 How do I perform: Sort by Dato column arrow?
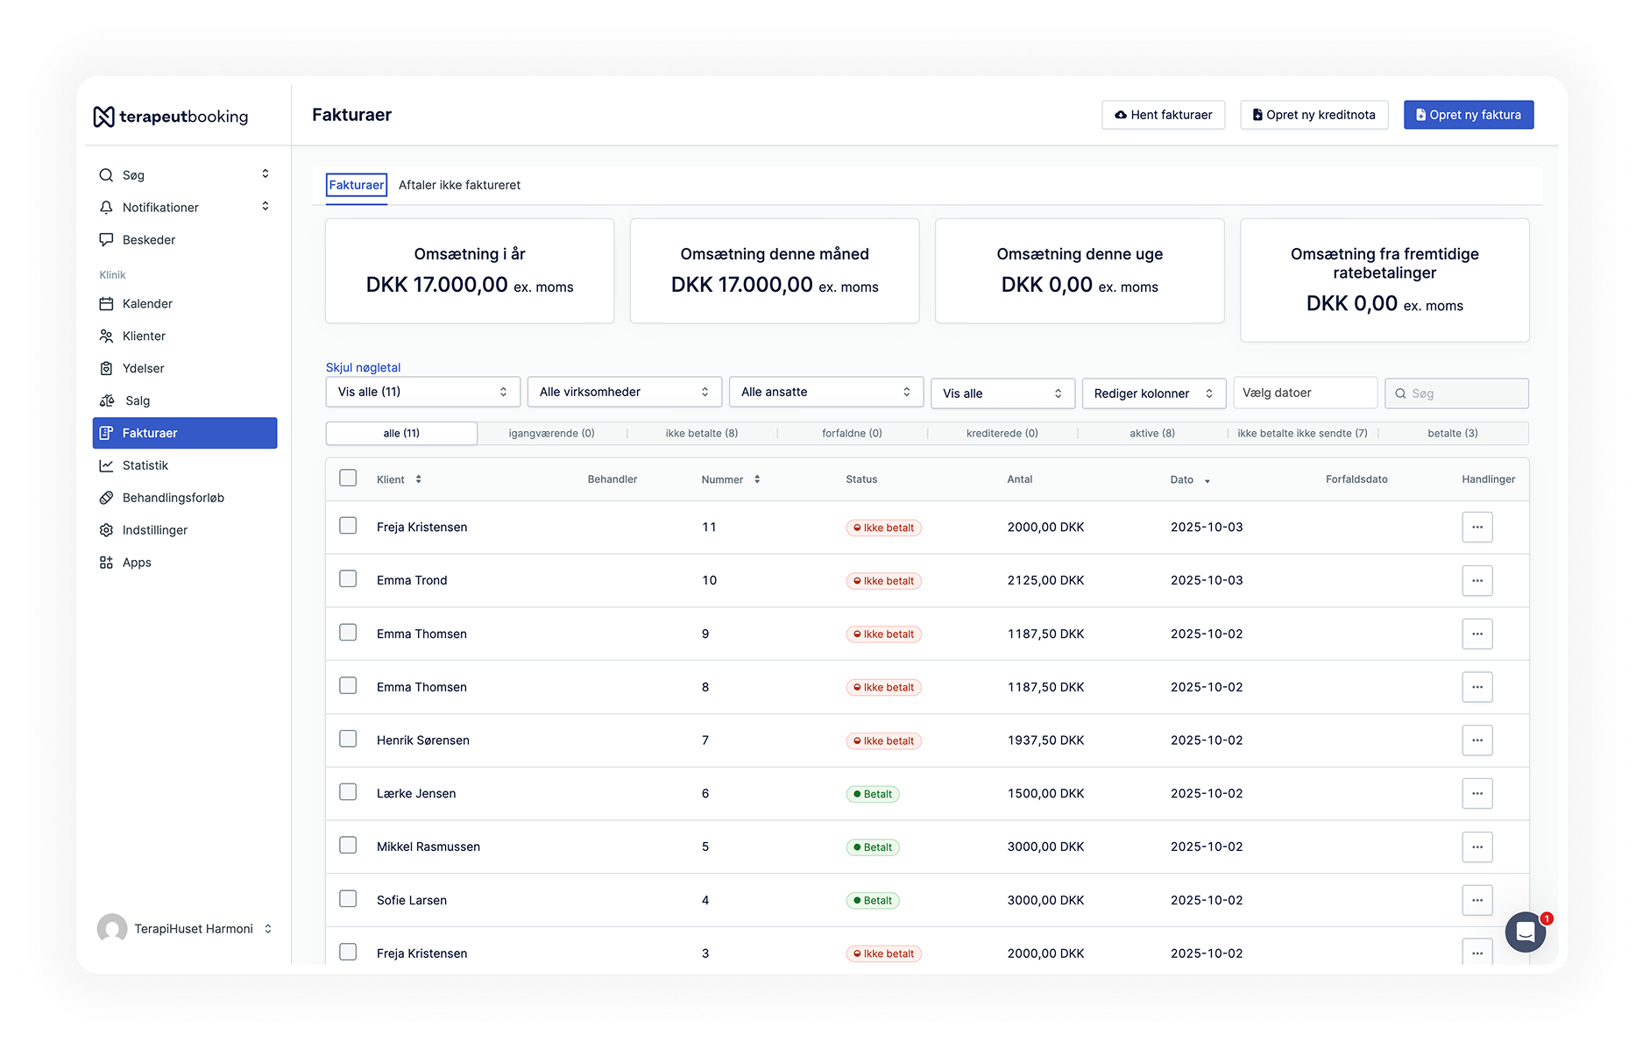1207,481
